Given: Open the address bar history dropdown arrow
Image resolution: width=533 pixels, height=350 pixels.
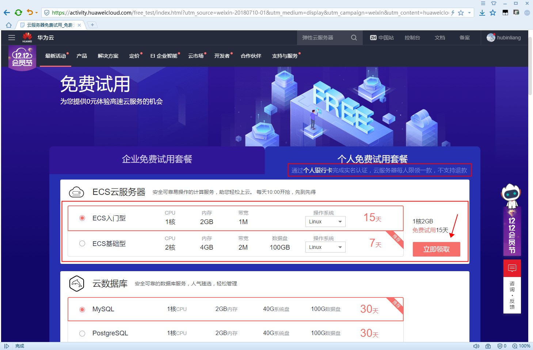Looking at the screenshot, I should point(469,13).
